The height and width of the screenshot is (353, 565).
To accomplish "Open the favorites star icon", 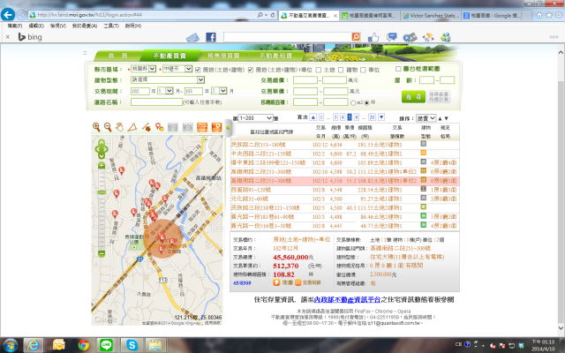I will point(549,15).
